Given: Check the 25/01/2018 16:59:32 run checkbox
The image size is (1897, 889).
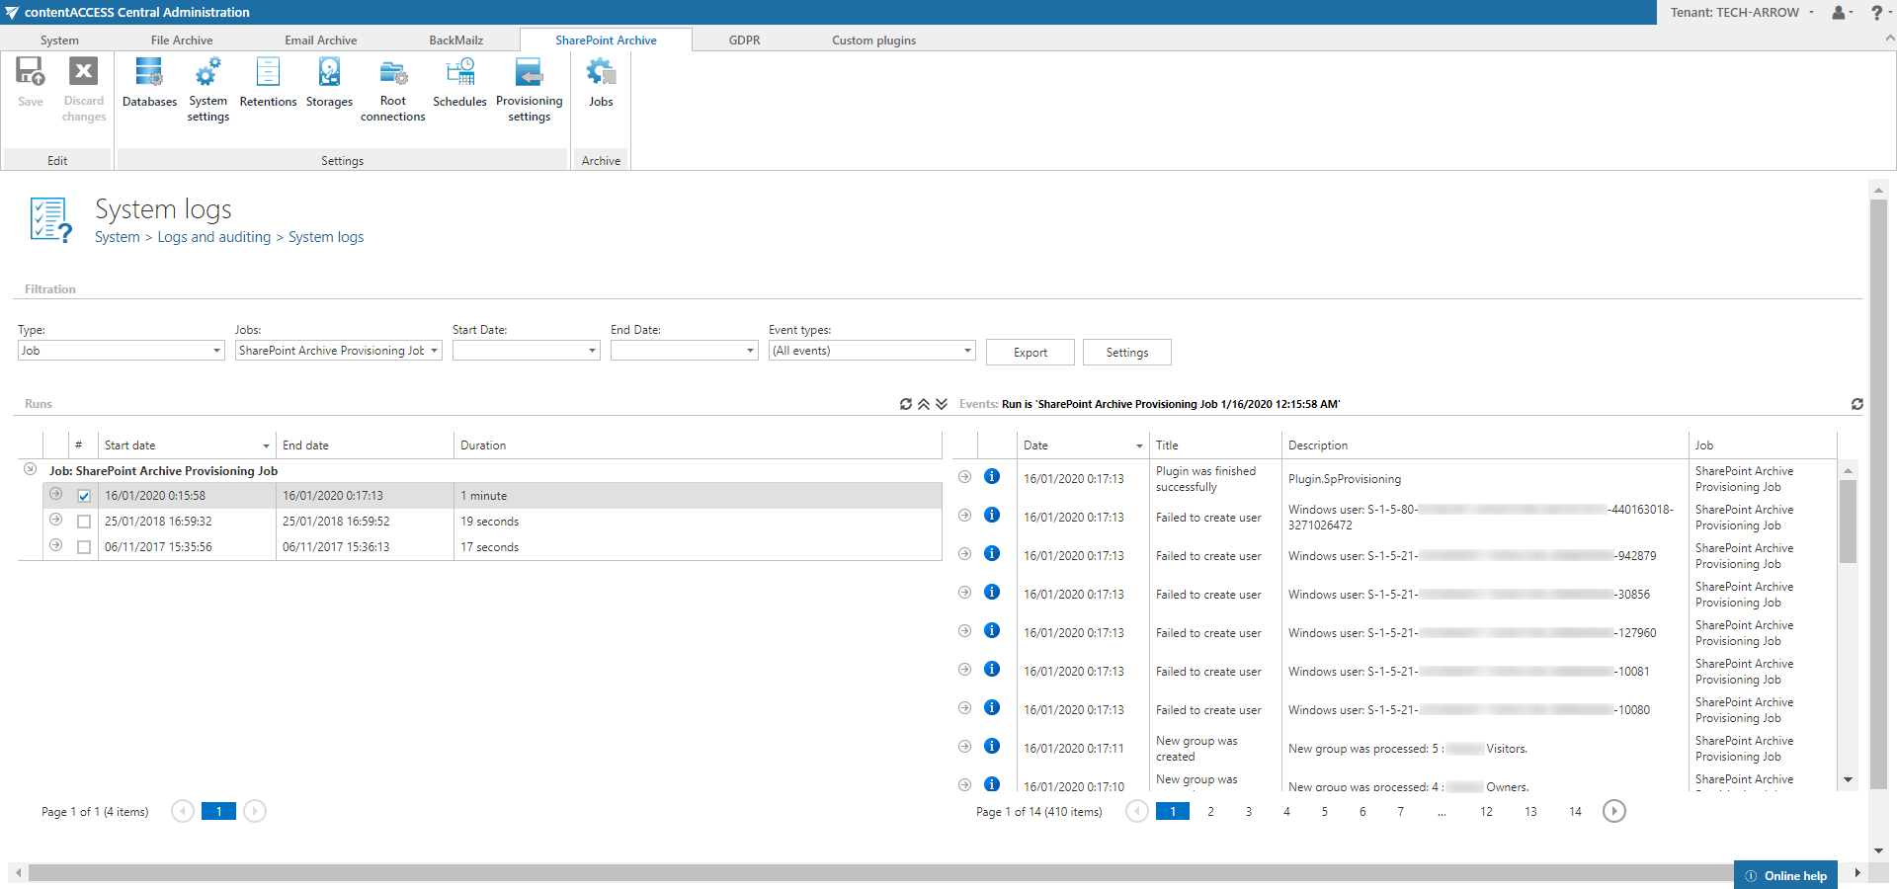Looking at the screenshot, I should tap(84, 522).
